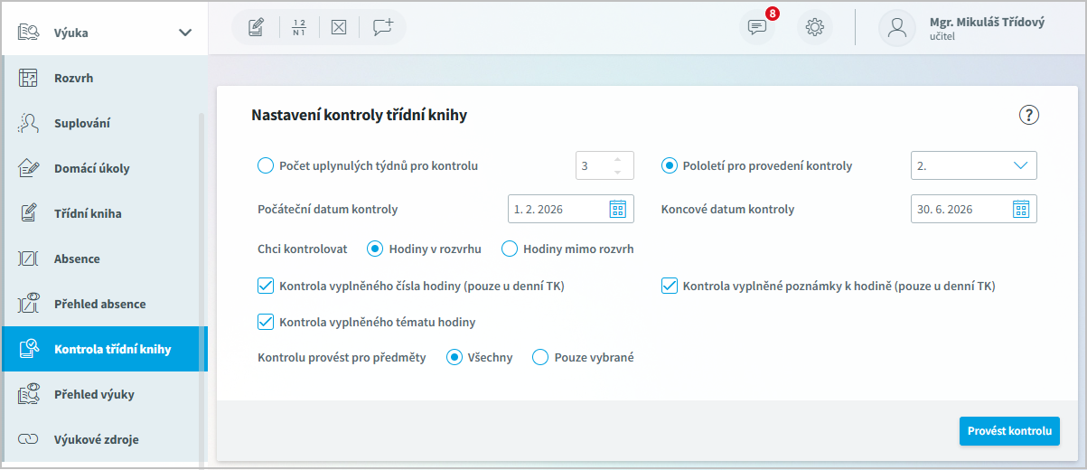Click the weeks number field showing 3

coord(604,165)
